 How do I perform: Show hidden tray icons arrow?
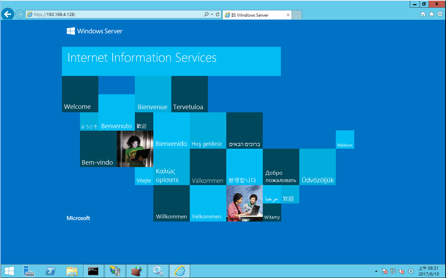point(376,271)
